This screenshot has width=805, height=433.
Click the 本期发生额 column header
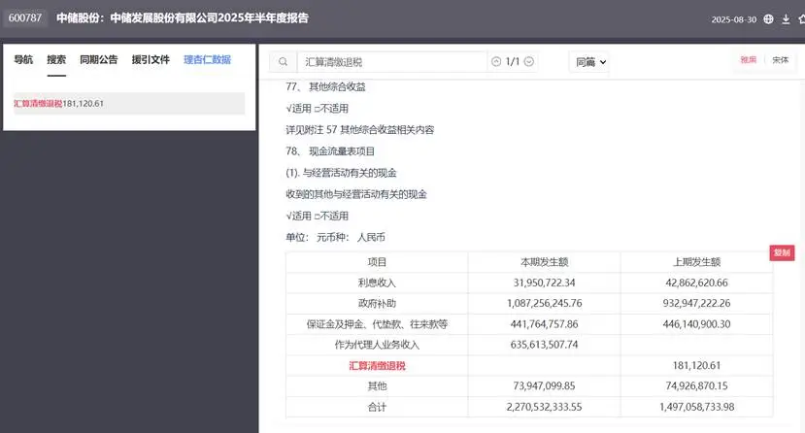(x=544, y=262)
